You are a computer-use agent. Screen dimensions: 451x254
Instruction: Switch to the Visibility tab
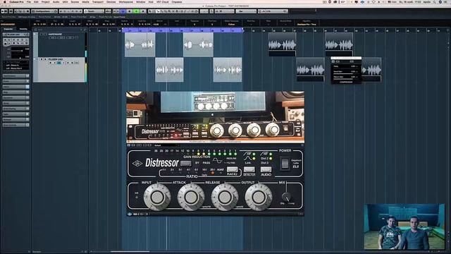point(23,29)
